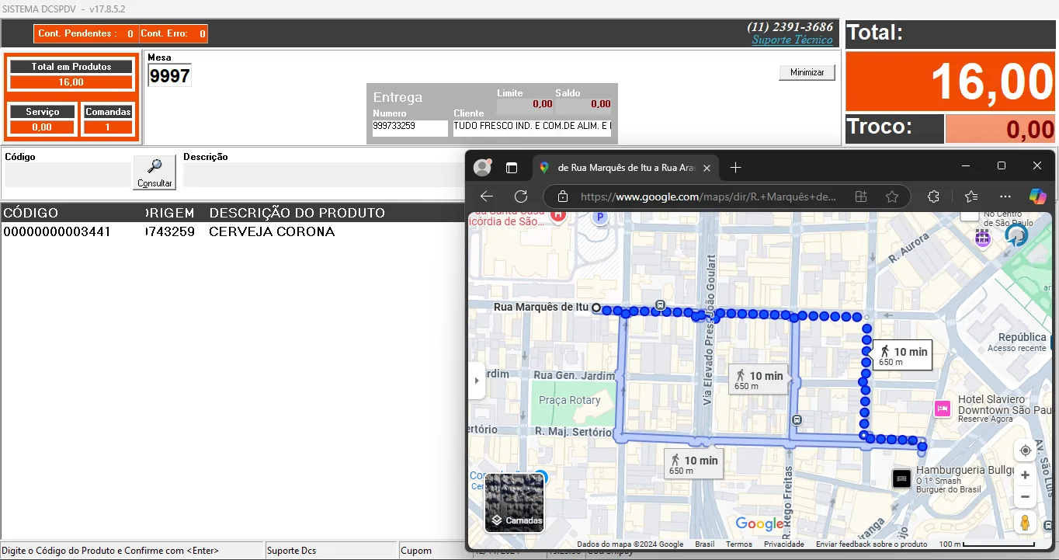Open tab actions menu in Edge
Image resolution: width=1059 pixels, height=560 pixels.
pos(512,167)
